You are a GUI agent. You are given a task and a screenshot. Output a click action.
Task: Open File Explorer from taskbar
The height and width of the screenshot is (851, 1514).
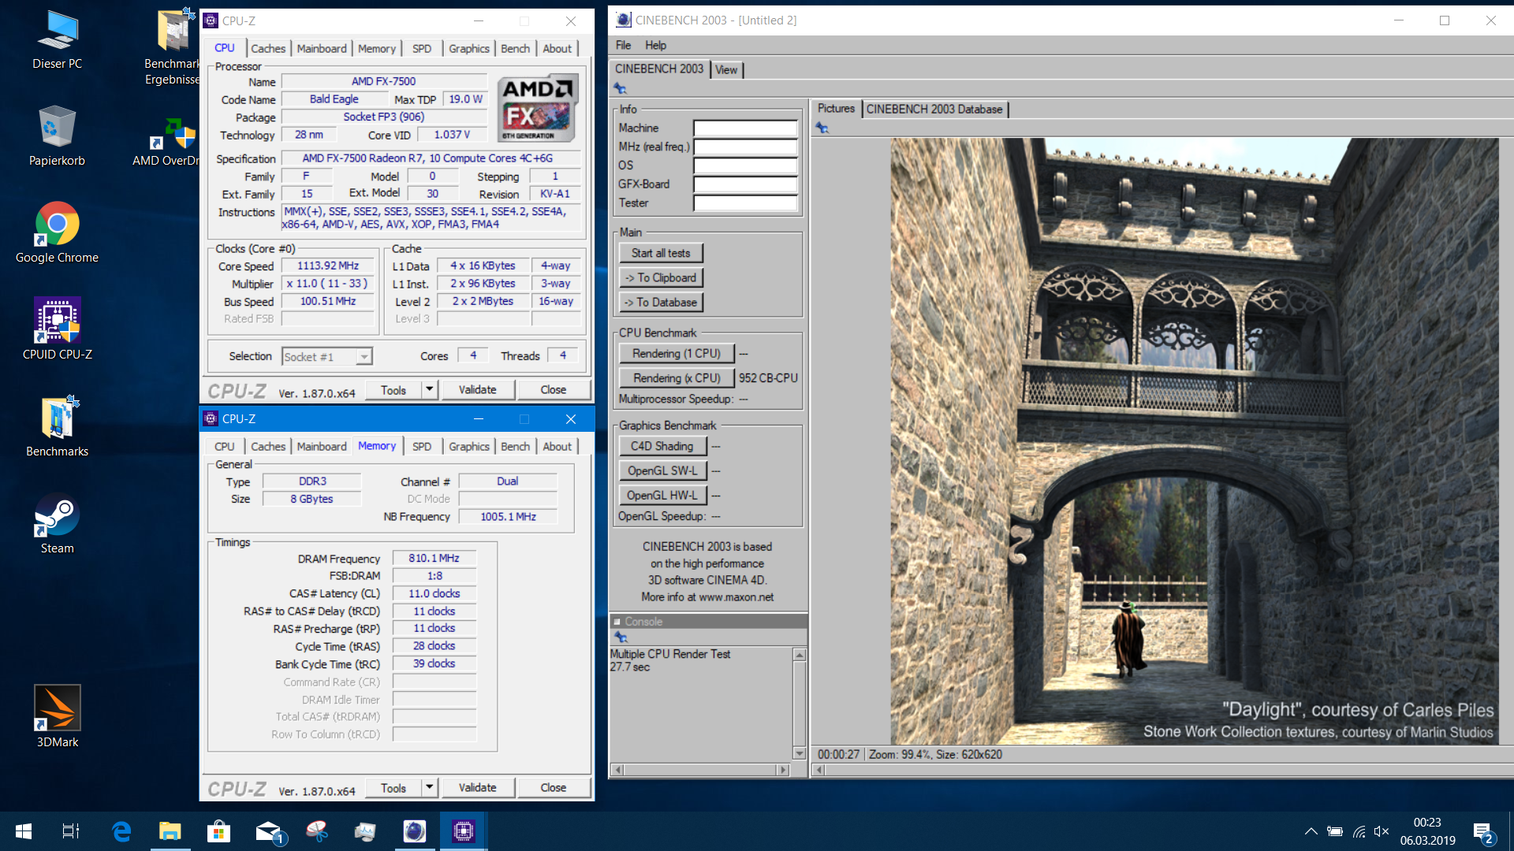click(170, 831)
